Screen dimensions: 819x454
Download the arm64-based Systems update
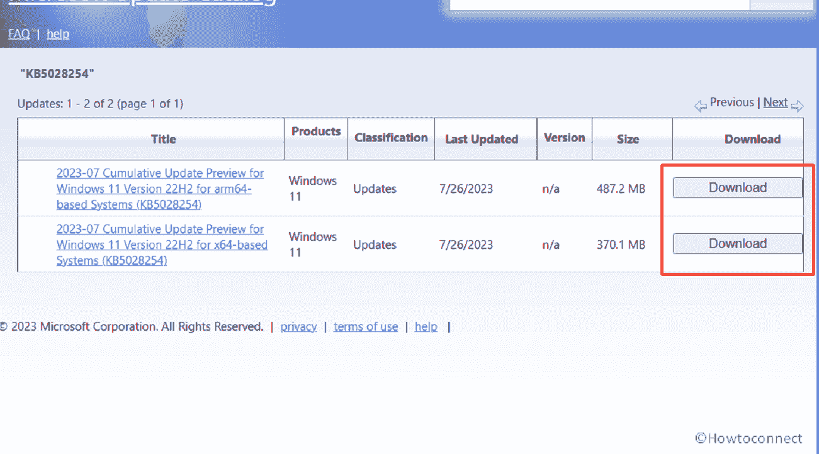point(738,187)
